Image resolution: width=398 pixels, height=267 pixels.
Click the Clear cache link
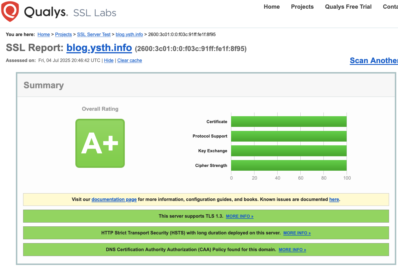click(x=130, y=60)
